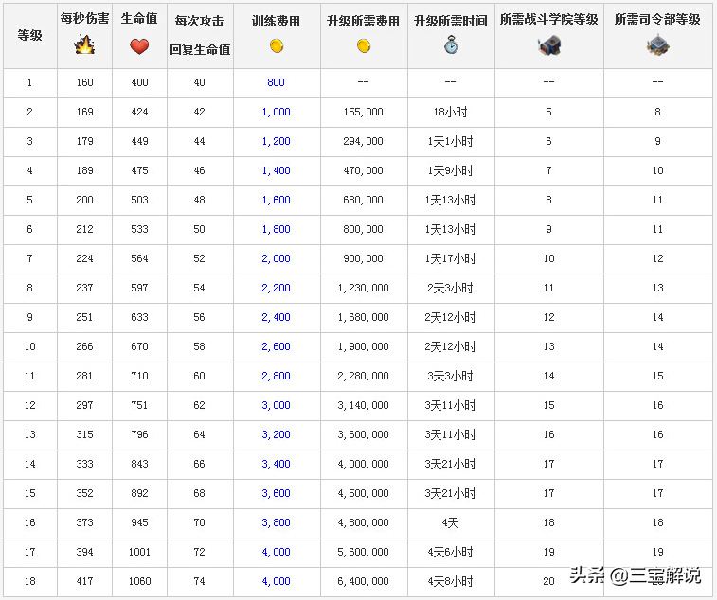The width and height of the screenshot is (717, 600).
Task: Click the stopwatch icon under 升级所需时间
Action: [451, 45]
